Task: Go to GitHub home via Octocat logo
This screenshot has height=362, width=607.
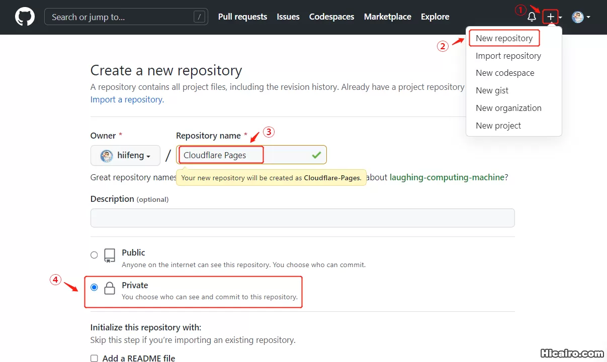Action: pyautogui.click(x=25, y=17)
